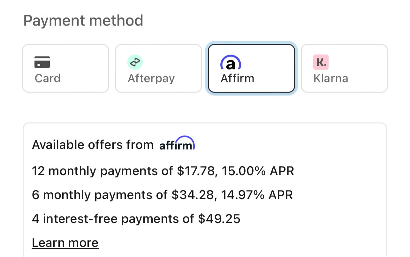
Task: Open the Learn more link
Action: pos(65,243)
